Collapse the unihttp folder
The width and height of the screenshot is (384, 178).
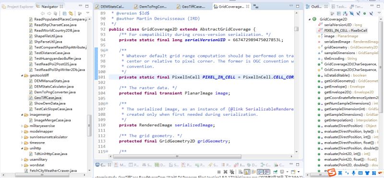pos(22,148)
